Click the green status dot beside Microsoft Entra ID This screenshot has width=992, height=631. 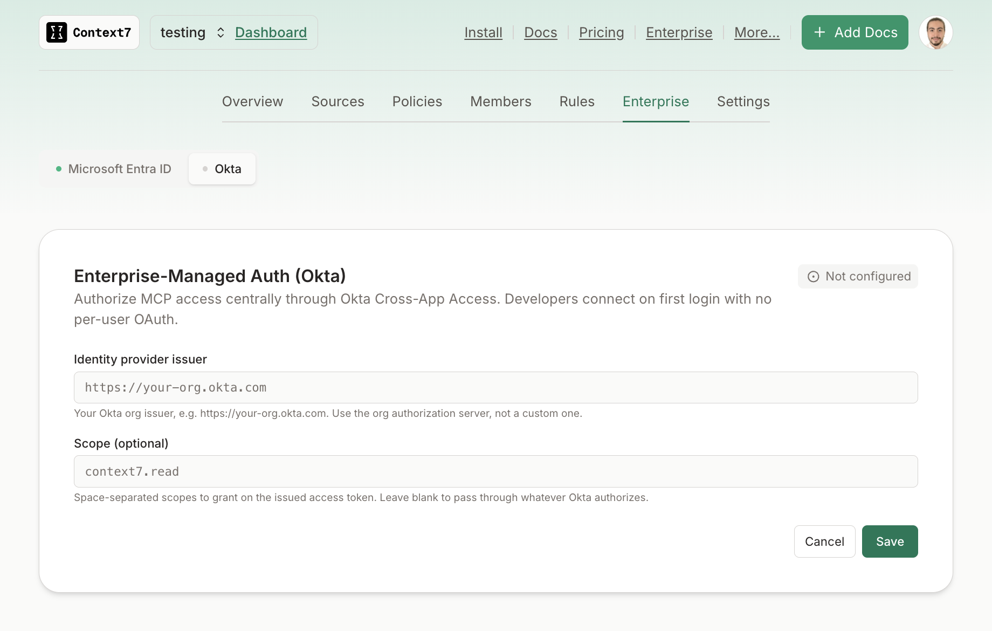[x=59, y=169]
